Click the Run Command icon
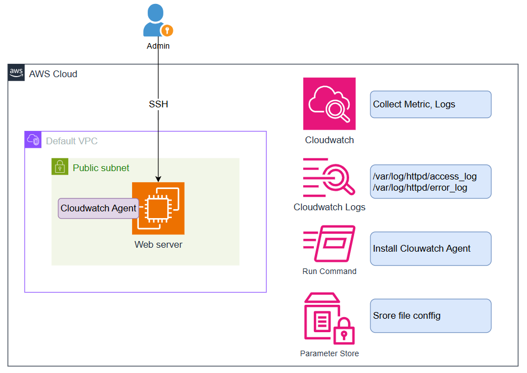The width and height of the screenshot is (527, 373). (329, 244)
